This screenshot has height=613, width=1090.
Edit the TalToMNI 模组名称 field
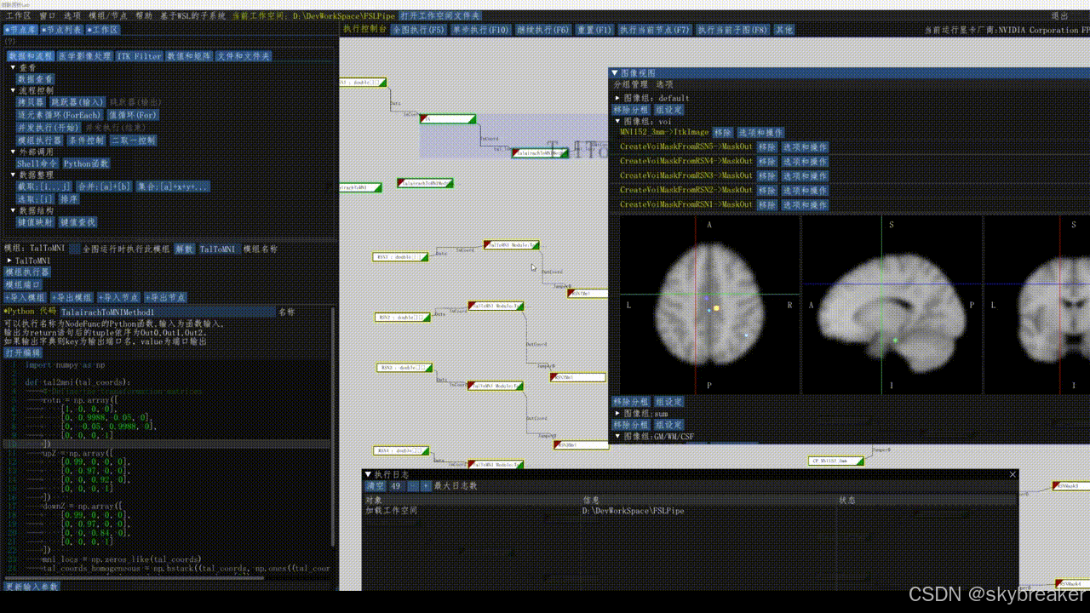[220, 249]
